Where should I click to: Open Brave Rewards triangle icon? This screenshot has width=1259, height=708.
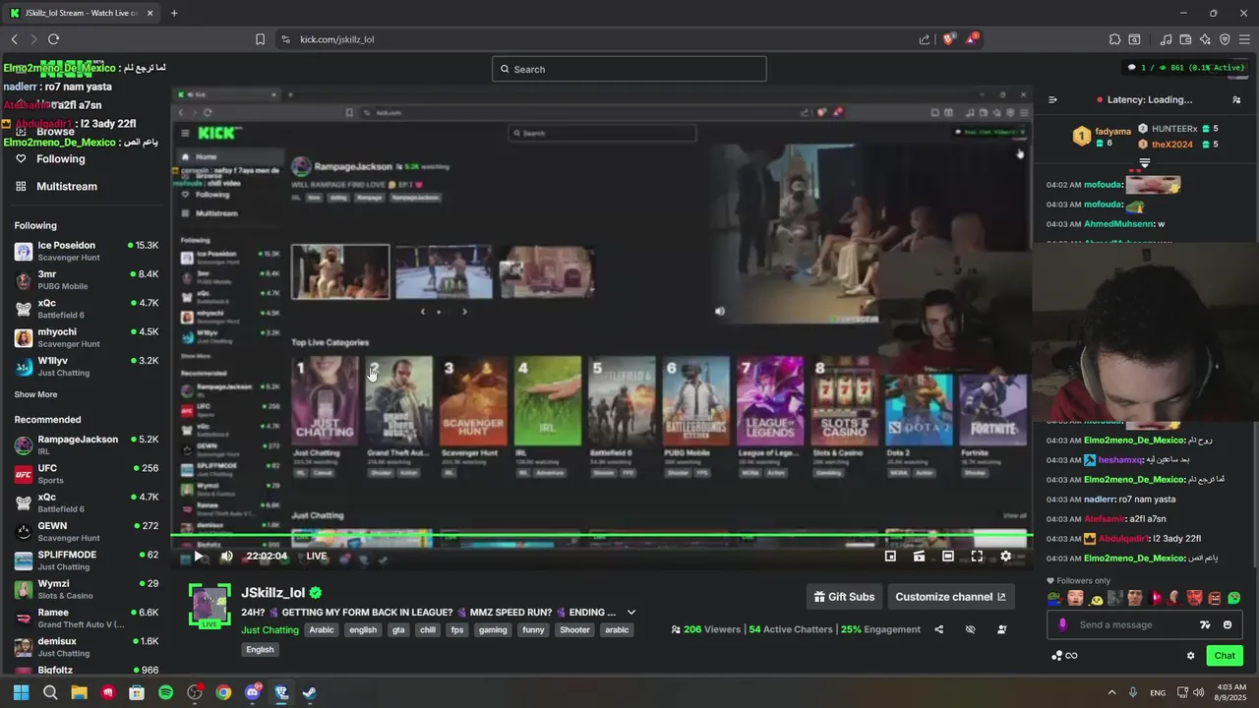[972, 39]
